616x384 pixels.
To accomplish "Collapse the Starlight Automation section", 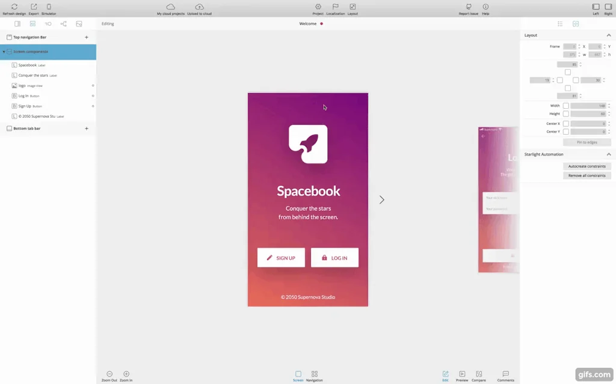I will tap(609, 154).
